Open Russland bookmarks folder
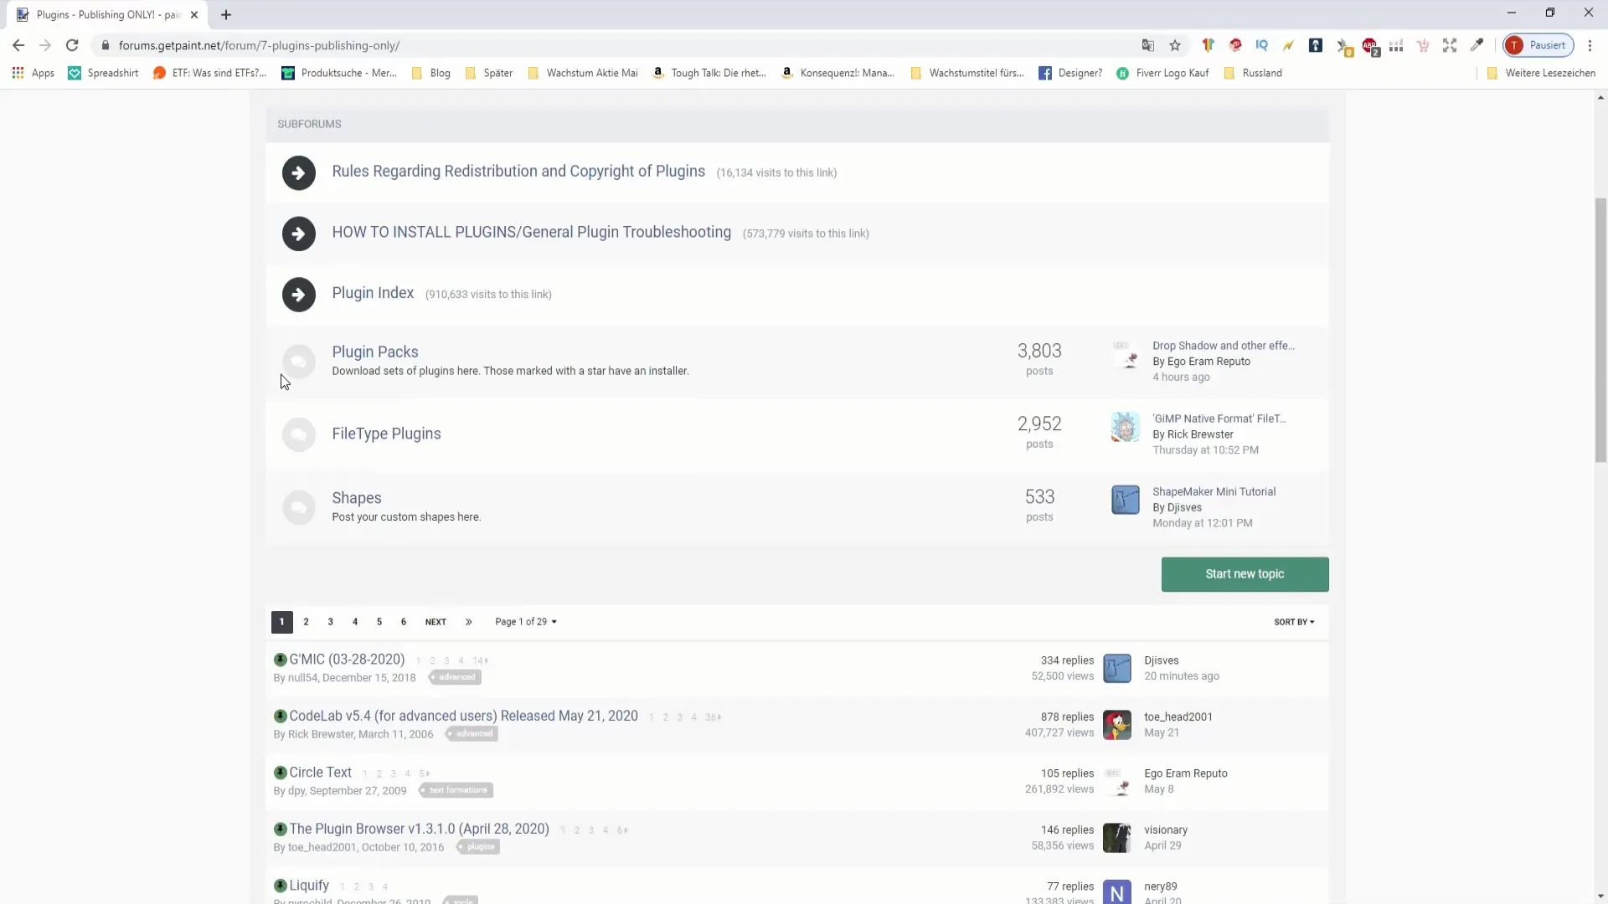This screenshot has width=1608, height=904. coord(1253,73)
